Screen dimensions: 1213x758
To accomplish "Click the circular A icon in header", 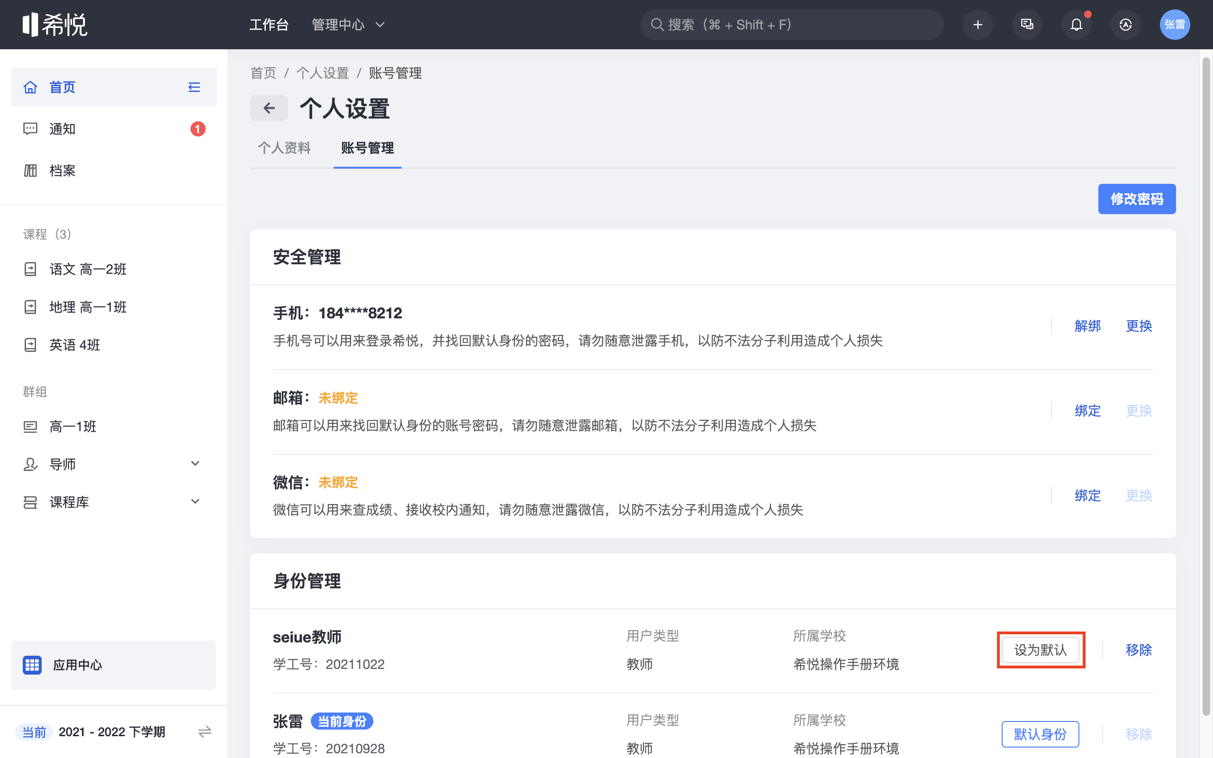I will [1125, 25].
